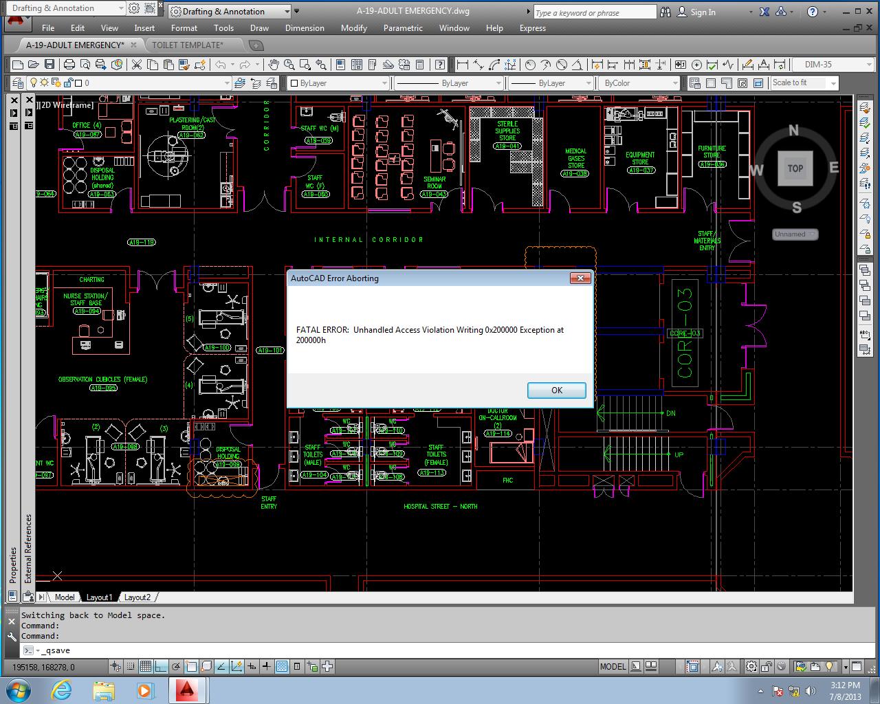Viewport: 880px width, 704px height.
Task: Click the Cut scissors icon
Action: tap(136, 65)
